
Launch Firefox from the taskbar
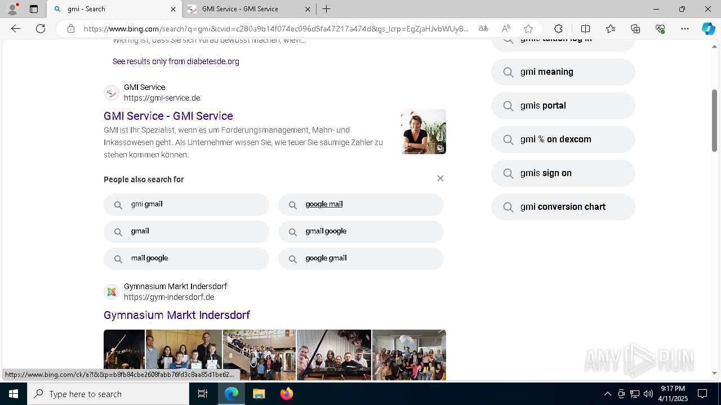tap(287, 394)
